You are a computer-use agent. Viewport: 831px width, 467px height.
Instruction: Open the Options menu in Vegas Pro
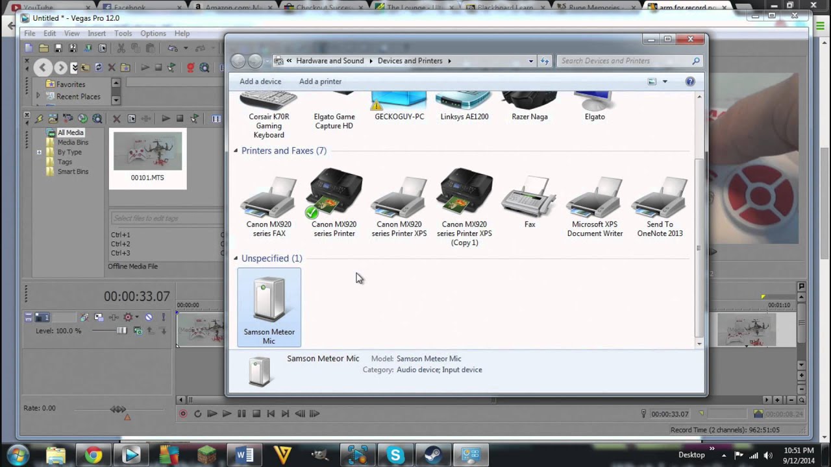[153, 33]
